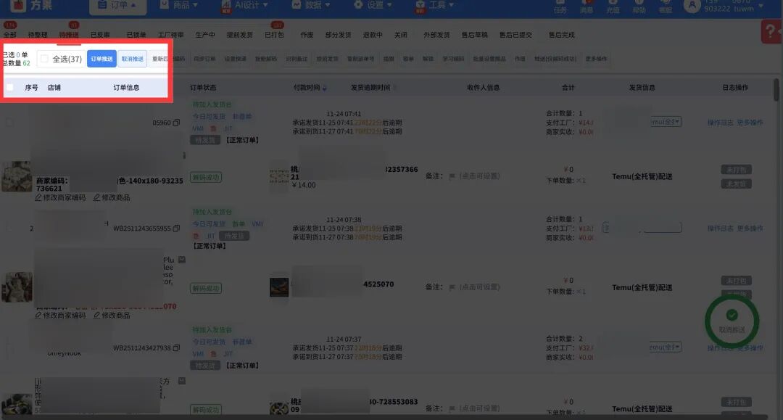Switch to 全部 orders tab

point(10,35)
